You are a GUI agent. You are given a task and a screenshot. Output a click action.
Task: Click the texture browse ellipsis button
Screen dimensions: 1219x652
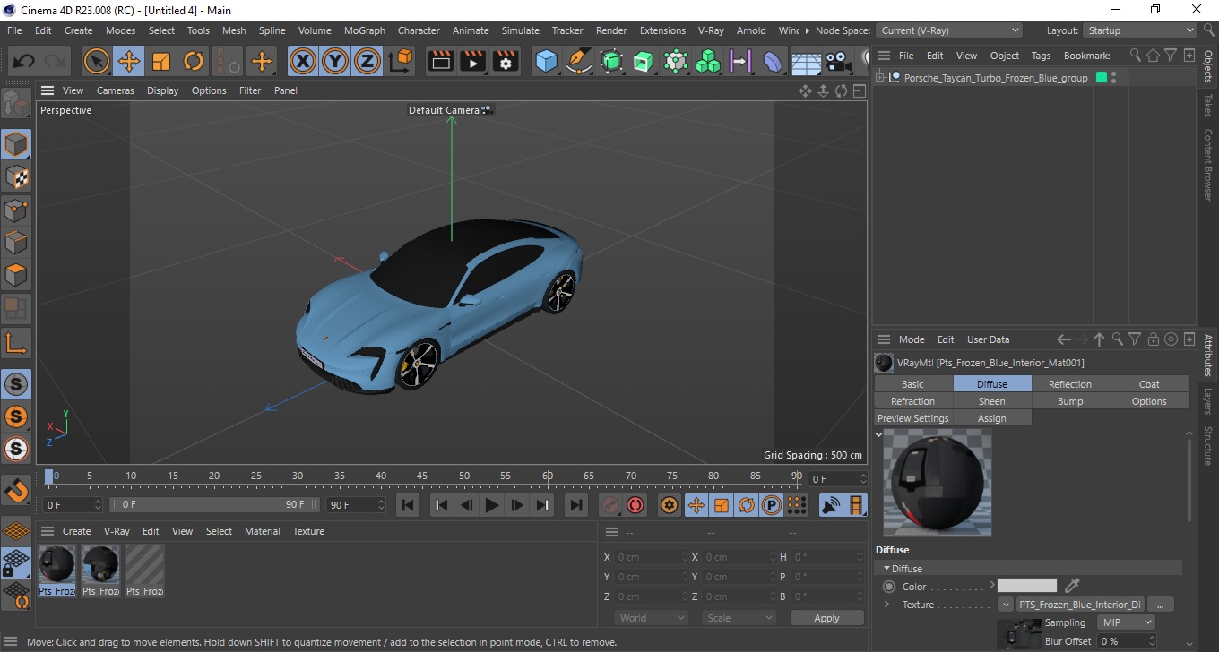click(x=1160, y=605)
